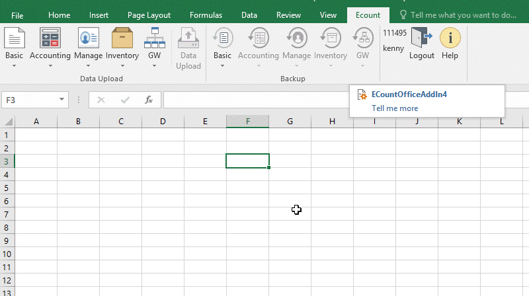Switch to the Insert tab

[x=99, y=15]
